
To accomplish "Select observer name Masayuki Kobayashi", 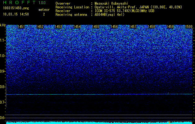I will click(111, 3).
